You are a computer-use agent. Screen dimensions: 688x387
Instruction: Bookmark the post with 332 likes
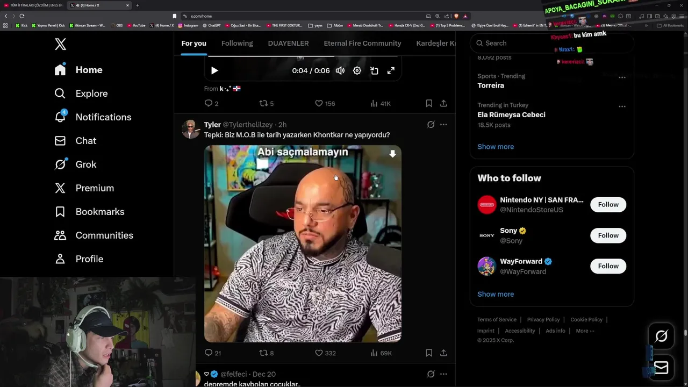429,353
